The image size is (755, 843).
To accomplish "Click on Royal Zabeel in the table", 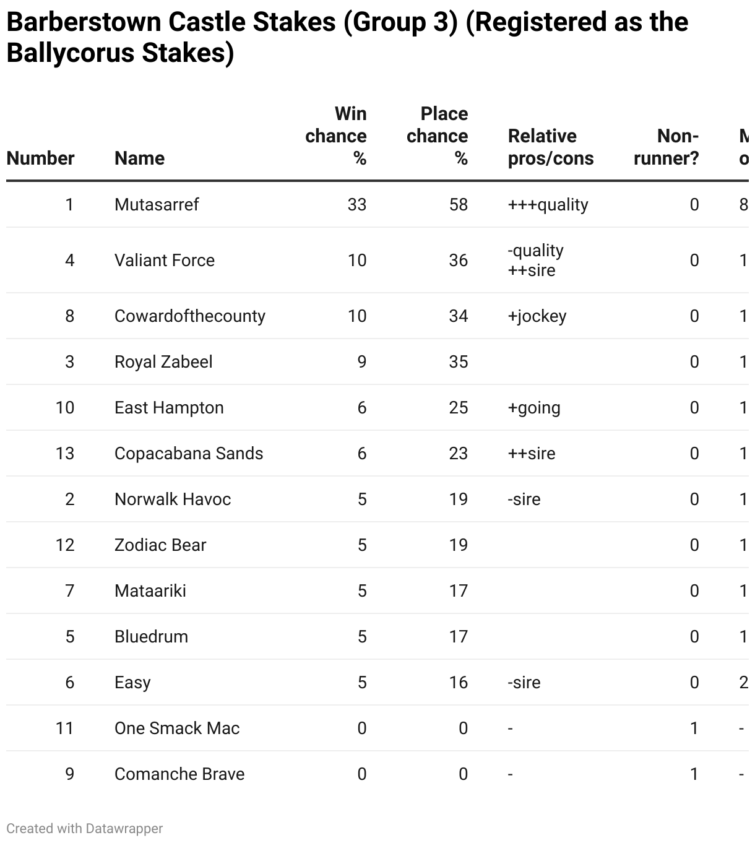I will point(163,362).
